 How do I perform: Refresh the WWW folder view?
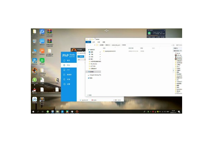(x=174, y=45)
